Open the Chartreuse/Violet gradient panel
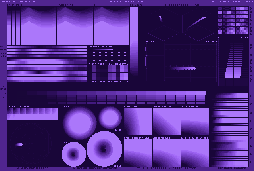The image size is (254, 171). pyautogui.click(x=138, y=152)
